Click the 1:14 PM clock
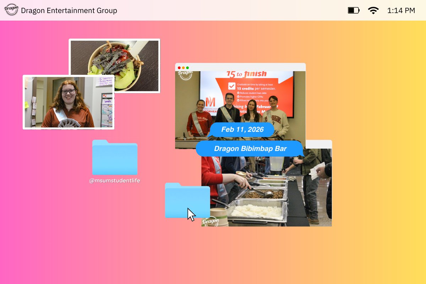426x284 pixels. pyautogui.click(x=401, y=10)
